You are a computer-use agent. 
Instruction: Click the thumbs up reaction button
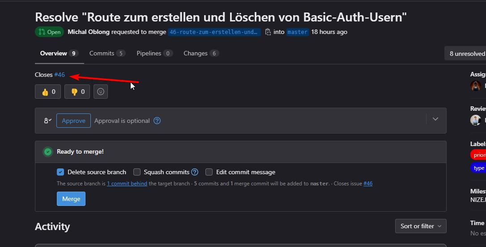pyautogui.click(x=48, y=92)
